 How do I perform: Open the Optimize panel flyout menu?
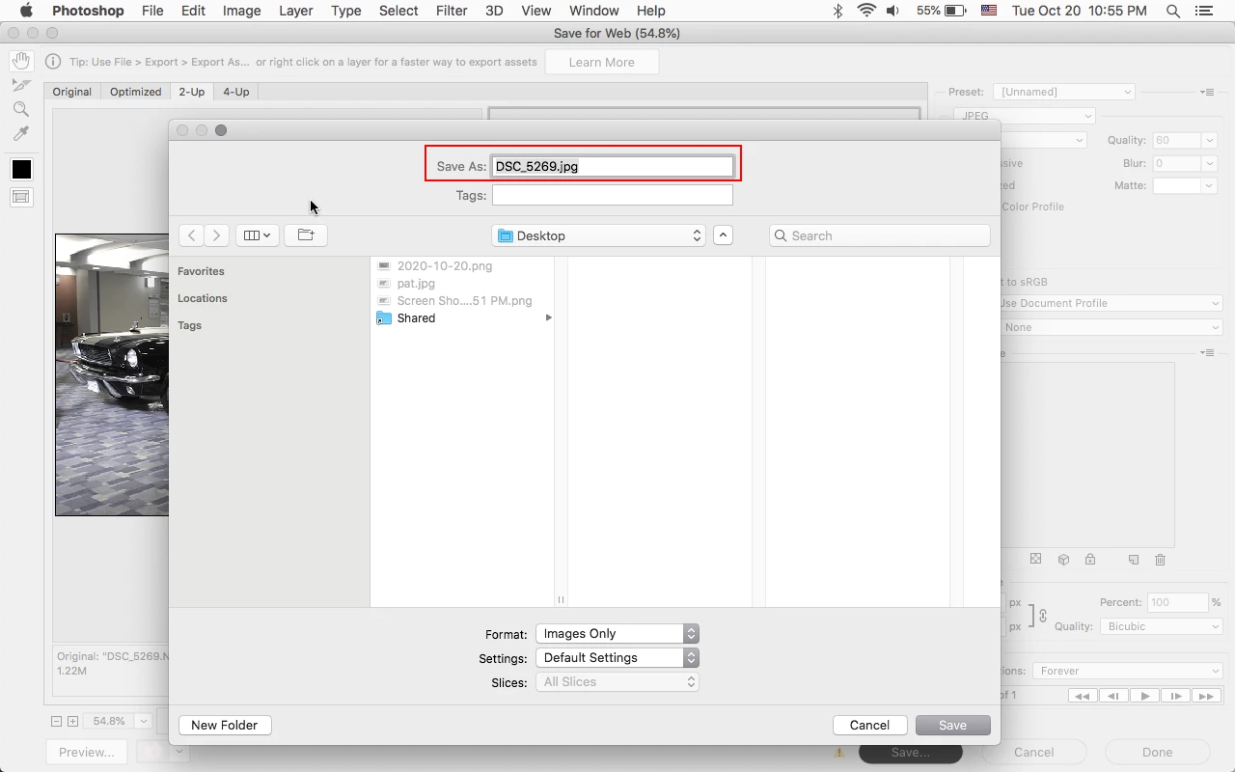1207,92
